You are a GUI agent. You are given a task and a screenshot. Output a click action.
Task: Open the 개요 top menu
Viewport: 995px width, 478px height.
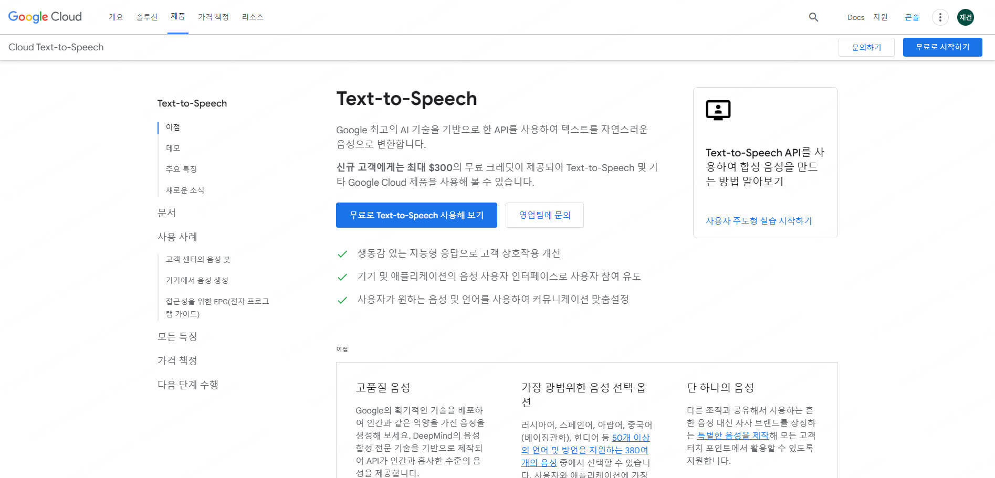point(116,17)
